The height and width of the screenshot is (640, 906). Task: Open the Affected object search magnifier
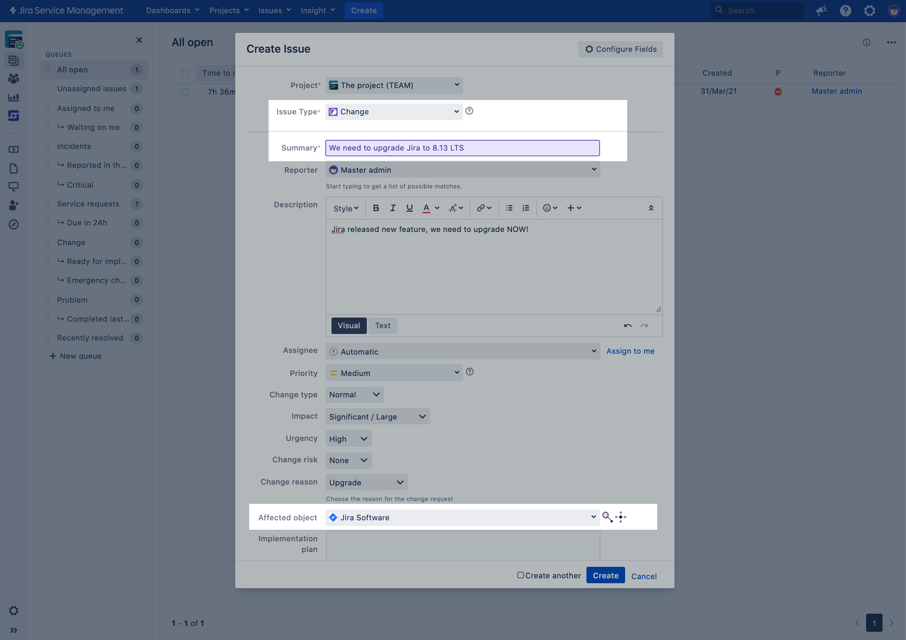(x=607, y=517)
